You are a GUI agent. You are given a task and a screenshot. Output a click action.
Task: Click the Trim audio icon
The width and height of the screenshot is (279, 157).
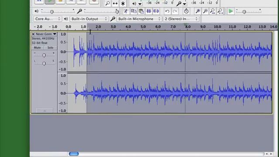pos(149,11)
